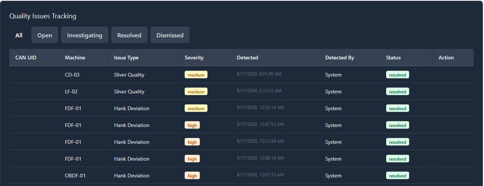
Task: Click timestamp 9/17/2026, 12:52:14 AM
Action: pyautogui.click(x=260, y=108)
